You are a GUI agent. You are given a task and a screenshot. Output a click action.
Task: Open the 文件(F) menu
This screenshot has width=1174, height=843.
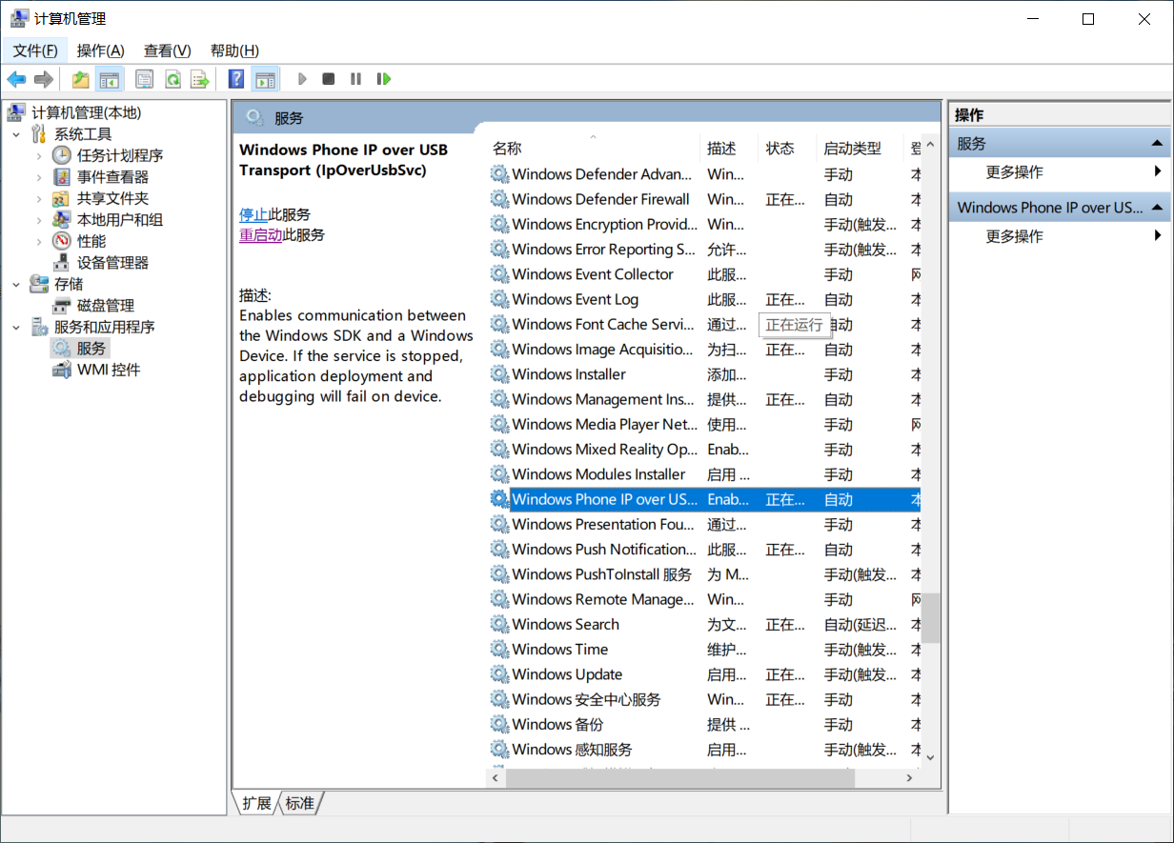coord(35,50)
